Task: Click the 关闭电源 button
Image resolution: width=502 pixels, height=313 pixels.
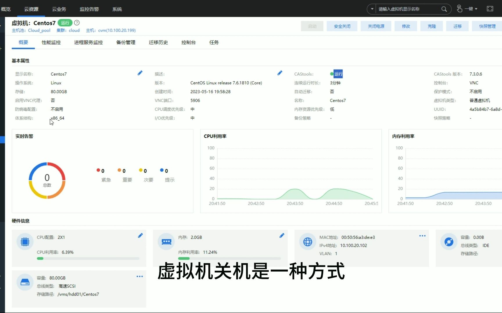Action: (x=376, y=26)
